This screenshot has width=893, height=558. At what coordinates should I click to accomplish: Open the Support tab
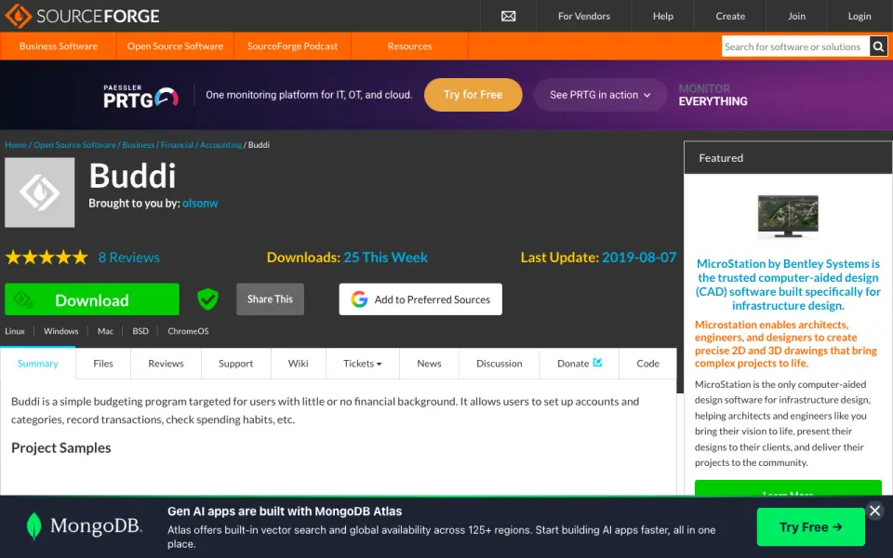[235, 364]
